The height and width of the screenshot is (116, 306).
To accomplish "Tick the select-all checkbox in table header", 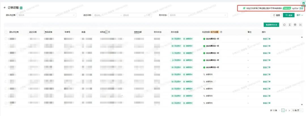I will 6,32.
